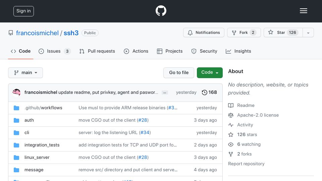
Task: Click the folder icon for linux_server
Action: coord(16,158)
